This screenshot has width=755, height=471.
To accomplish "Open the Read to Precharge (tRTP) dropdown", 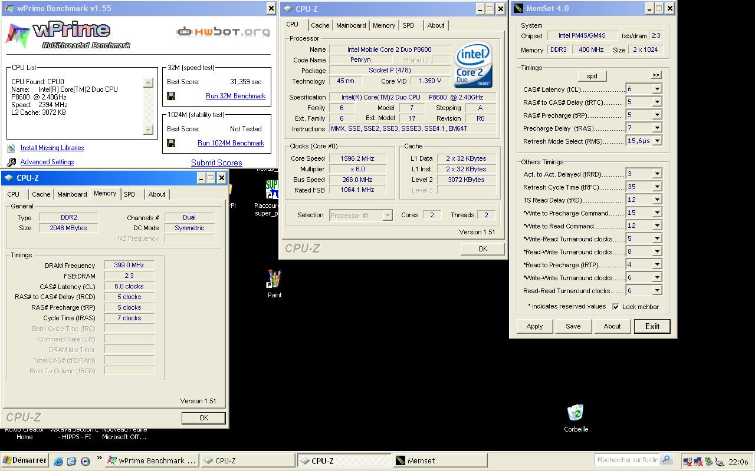I will [656, 264].
